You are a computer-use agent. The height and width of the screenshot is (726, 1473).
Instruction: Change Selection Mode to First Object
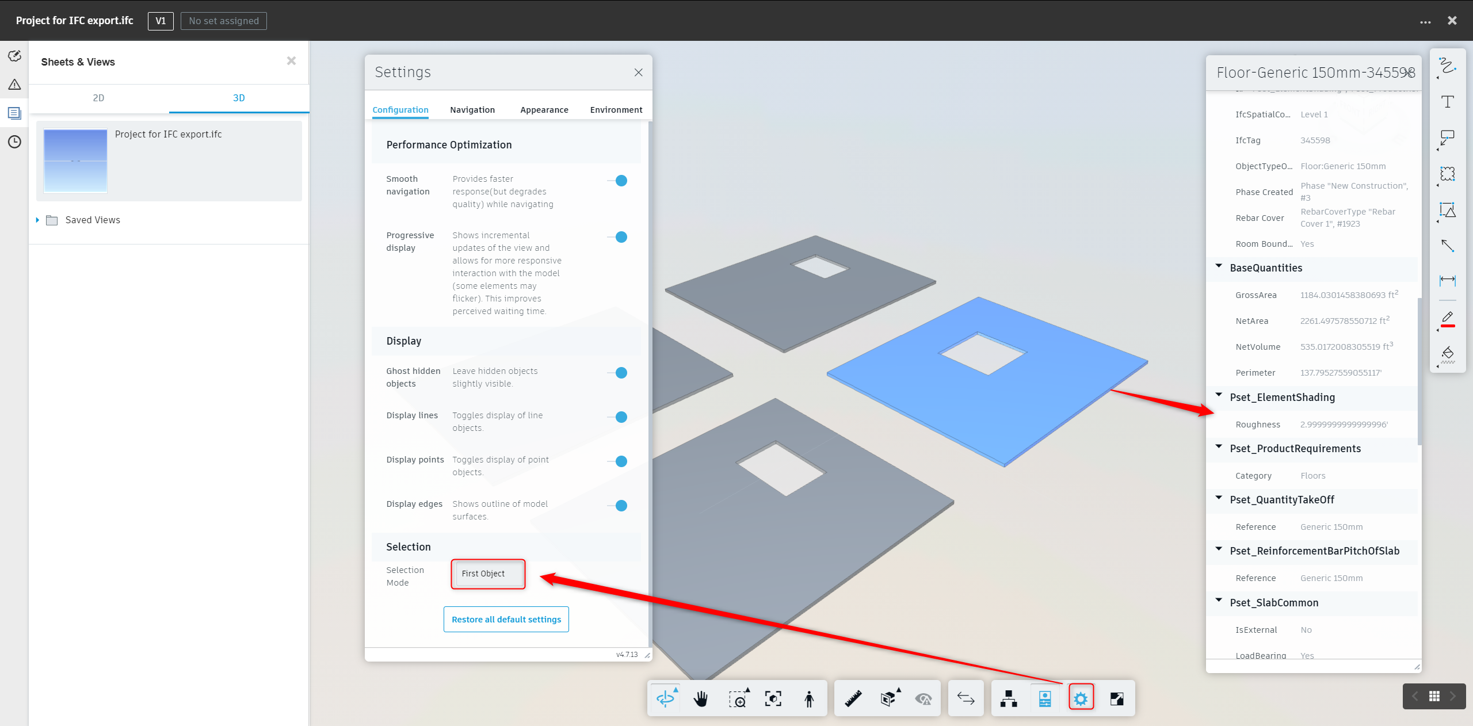(487, 574)
